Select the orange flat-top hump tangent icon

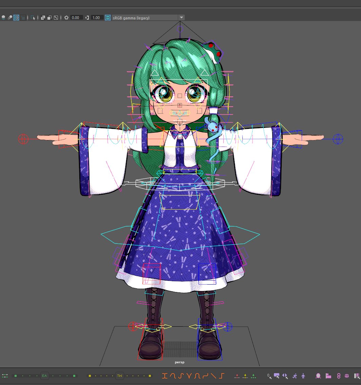click(x=197, y=376)
